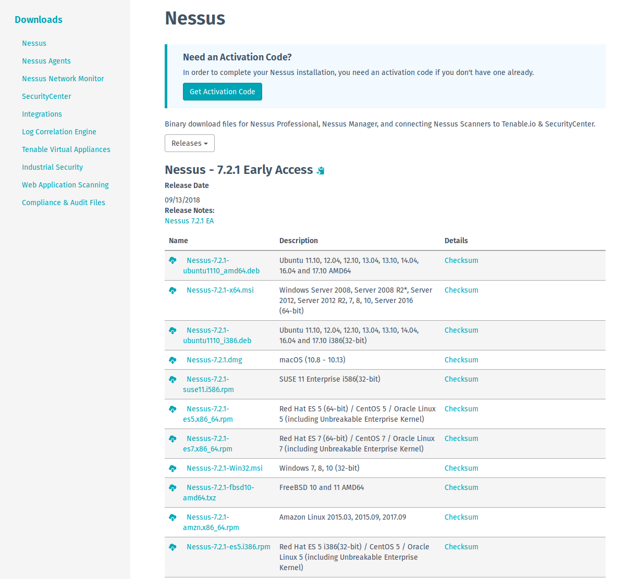
Task: Select Web Application Scanning in sidebar
Action: pyautogui.click(x=65, y=185)
